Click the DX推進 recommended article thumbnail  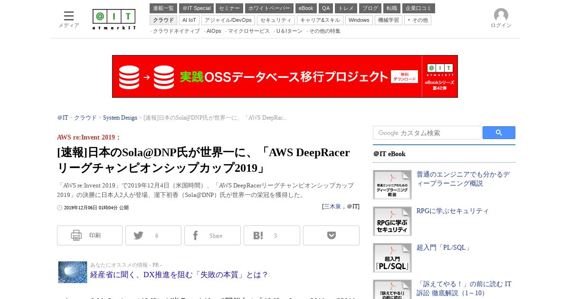[x=73, y=272]
